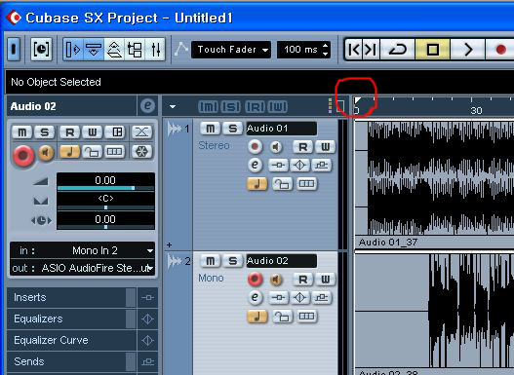Start playback with the Play button
Screen dimensions: 514x375
[468, 50]
